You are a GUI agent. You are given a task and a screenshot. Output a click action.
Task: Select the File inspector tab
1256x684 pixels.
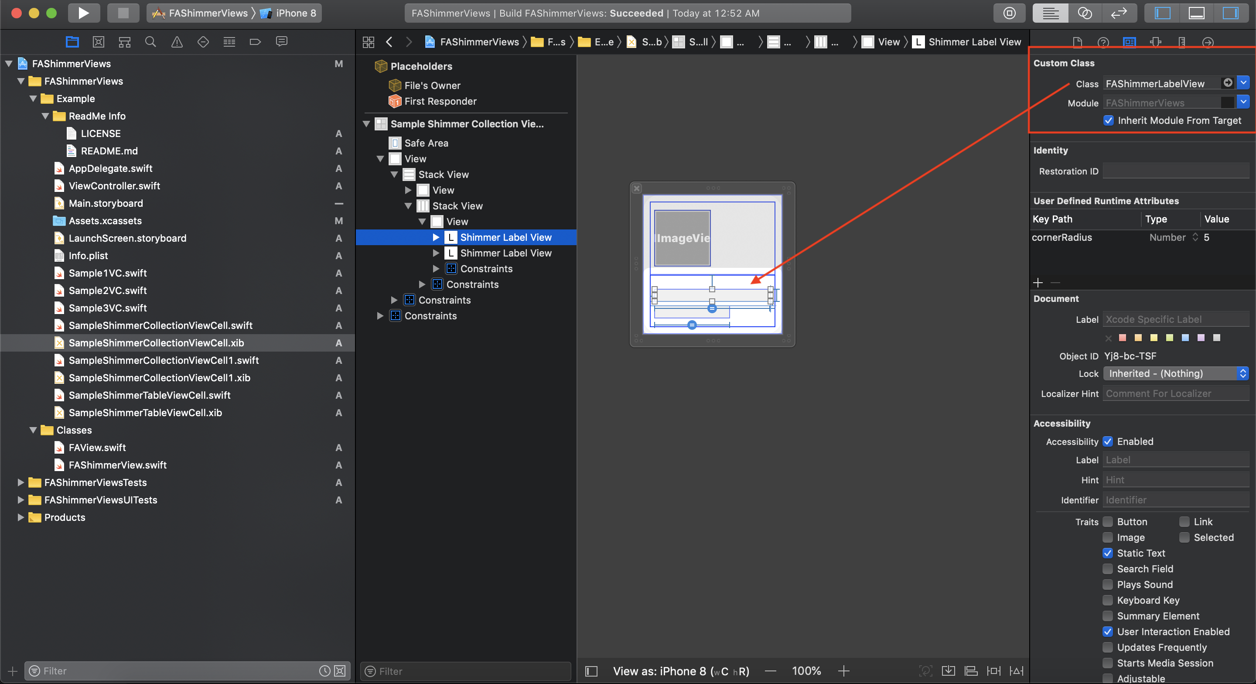(1077, 42)
